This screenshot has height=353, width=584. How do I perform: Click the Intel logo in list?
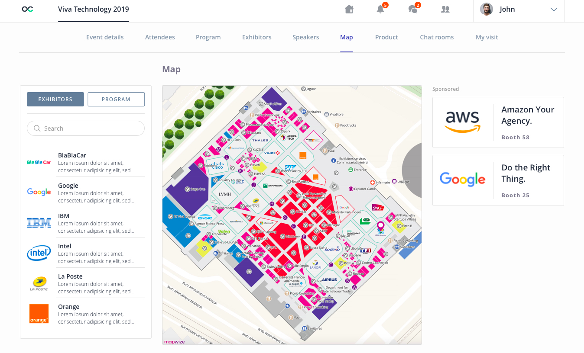click(x=39, y=253)
